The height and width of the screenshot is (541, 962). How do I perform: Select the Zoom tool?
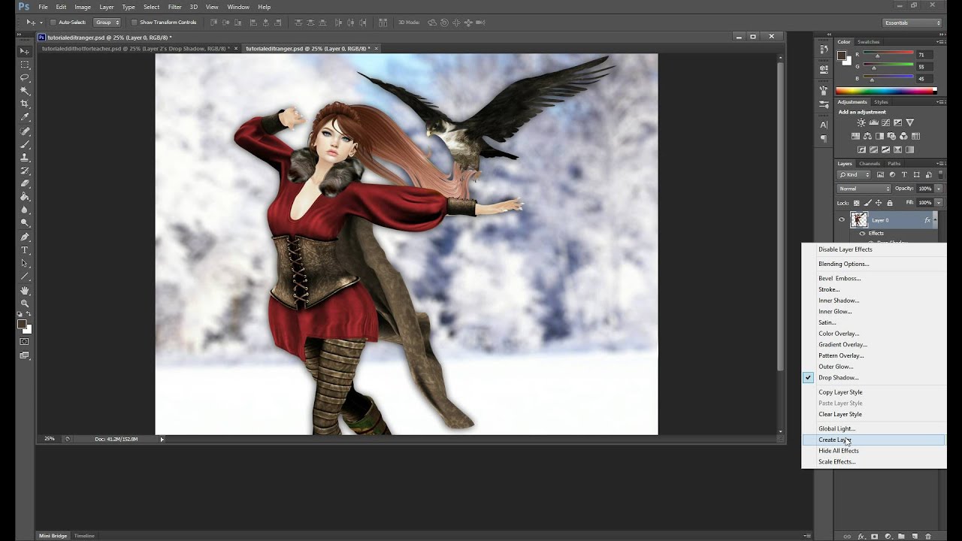tap(25, 304)
